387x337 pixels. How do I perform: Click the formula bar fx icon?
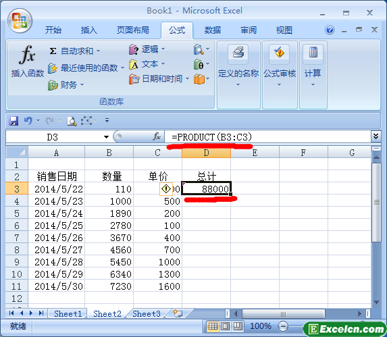157,136
